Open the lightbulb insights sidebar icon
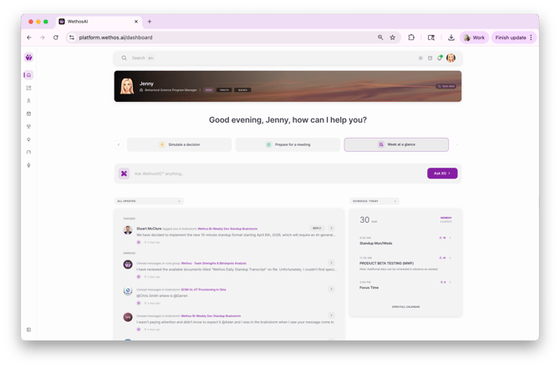 pyautogui.click(x=29, y=139)
